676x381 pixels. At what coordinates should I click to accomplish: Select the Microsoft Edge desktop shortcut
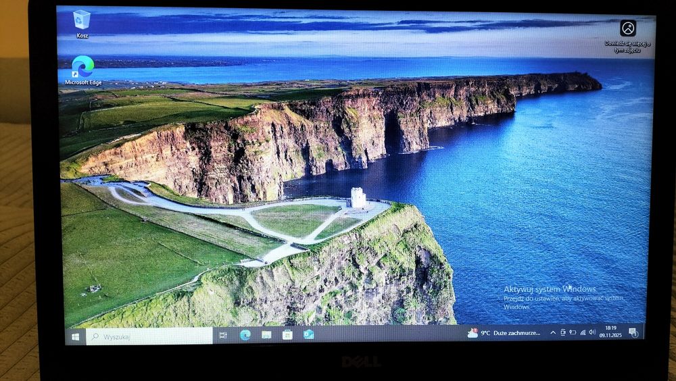[x=83, y=71]
